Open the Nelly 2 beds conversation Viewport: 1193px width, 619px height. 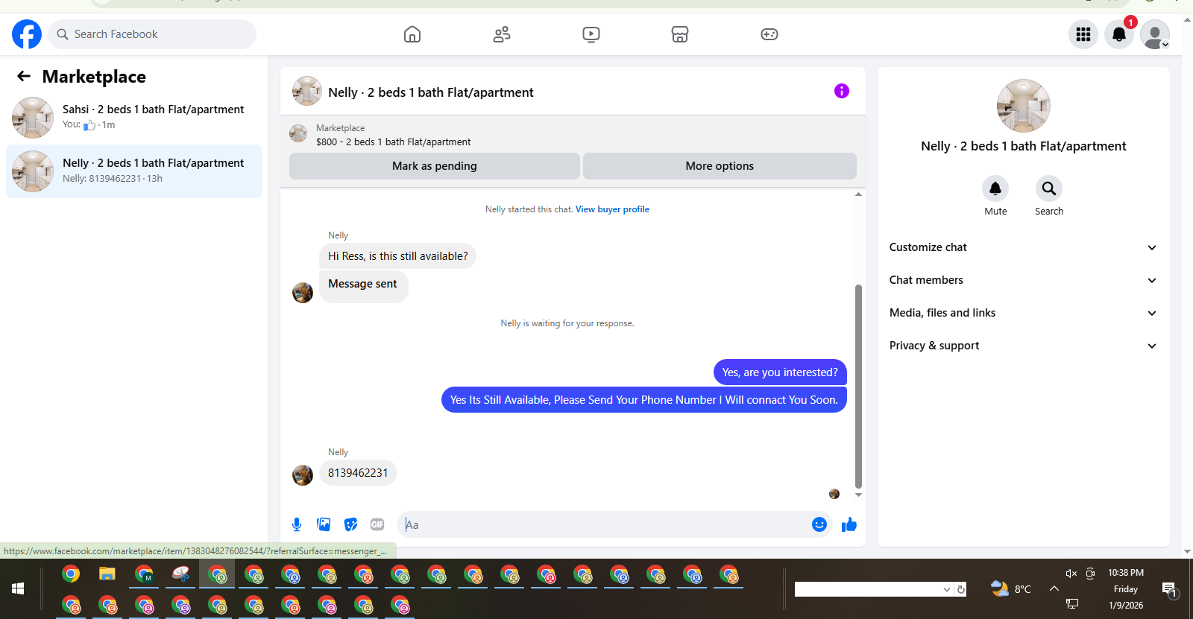point(134,171)
